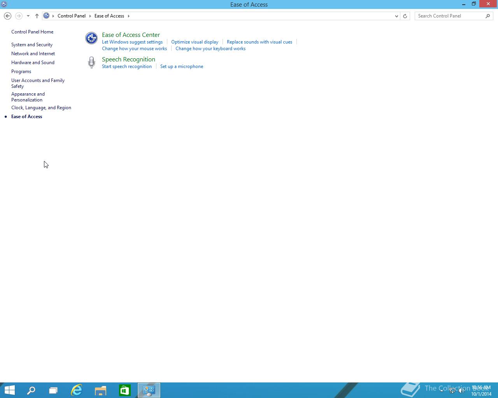Open Clock, Language, and Region

click(41, 108)
